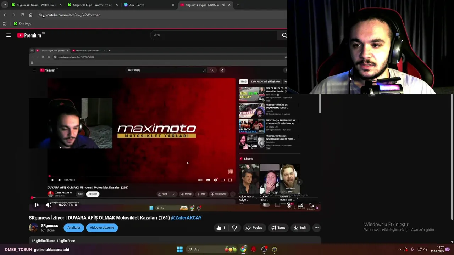The width and height of the screenshot is (454, 255).
Task: Open EFE UYGAÇ ALİ BİÇİM video options
Action: pos(299,121)
